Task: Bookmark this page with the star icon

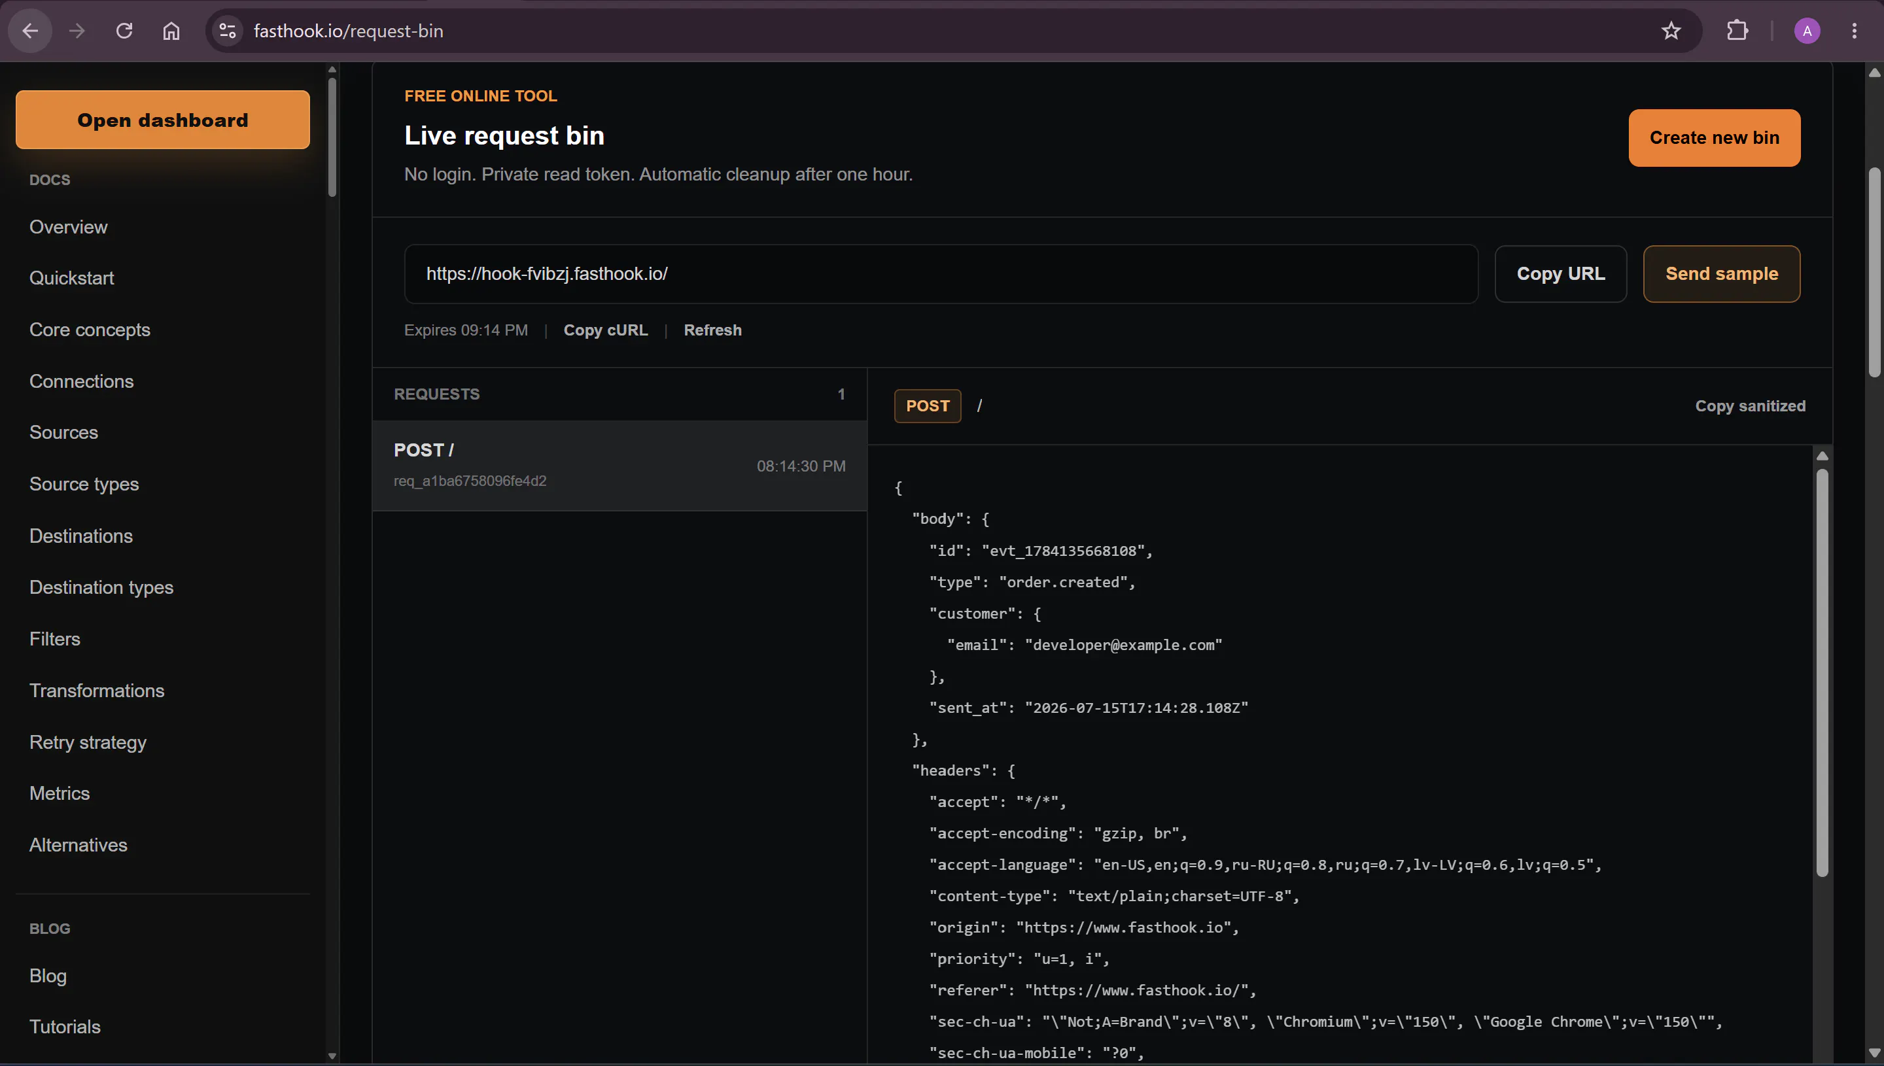Action: click(x=1671, y=31)
